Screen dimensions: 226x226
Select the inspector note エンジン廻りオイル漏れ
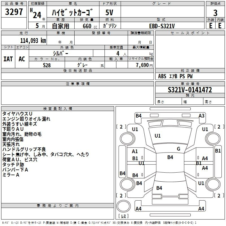coord(26,119)
